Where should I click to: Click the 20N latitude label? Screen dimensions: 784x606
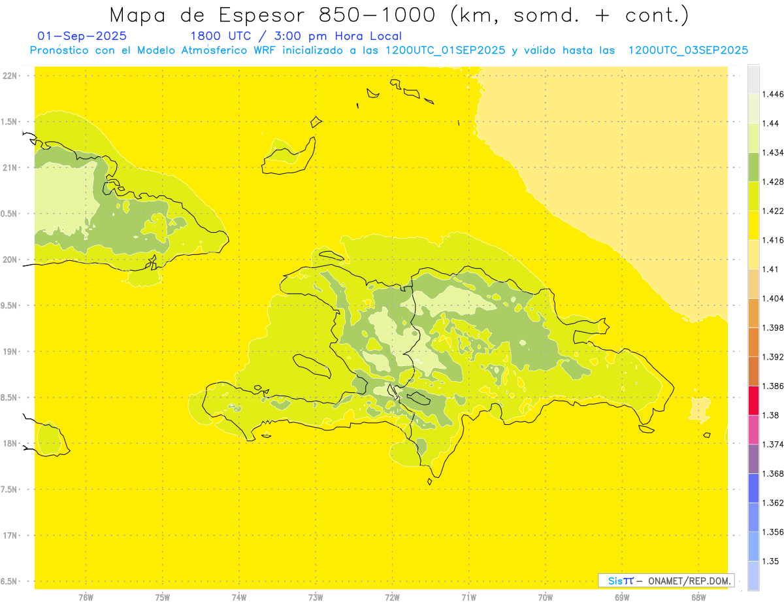pos(10,260)
